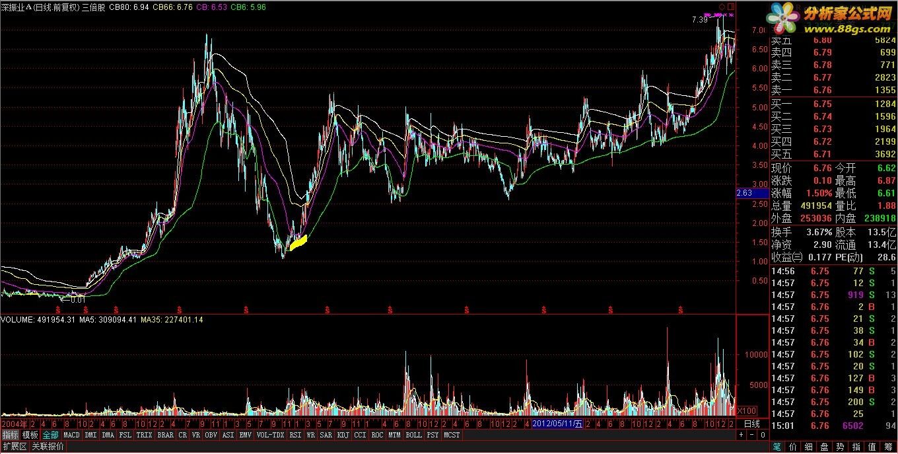Show the BOLL indicator

(x=413, y=435)
